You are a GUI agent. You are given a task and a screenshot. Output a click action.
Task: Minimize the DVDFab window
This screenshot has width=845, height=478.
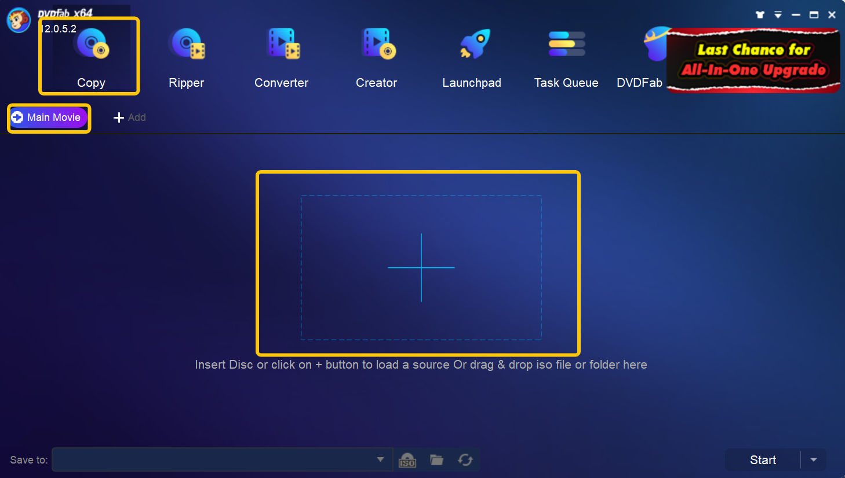[x=796, y=14]
